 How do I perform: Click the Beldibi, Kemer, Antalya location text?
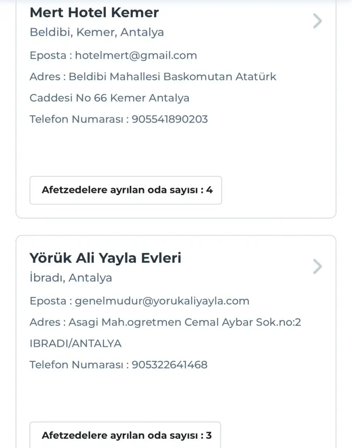pyautogui.click(x=97, y=32)
